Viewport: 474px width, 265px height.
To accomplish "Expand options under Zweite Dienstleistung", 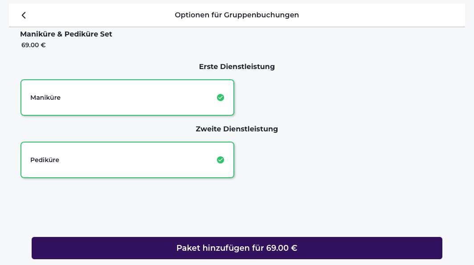I will tap(237, 129).
